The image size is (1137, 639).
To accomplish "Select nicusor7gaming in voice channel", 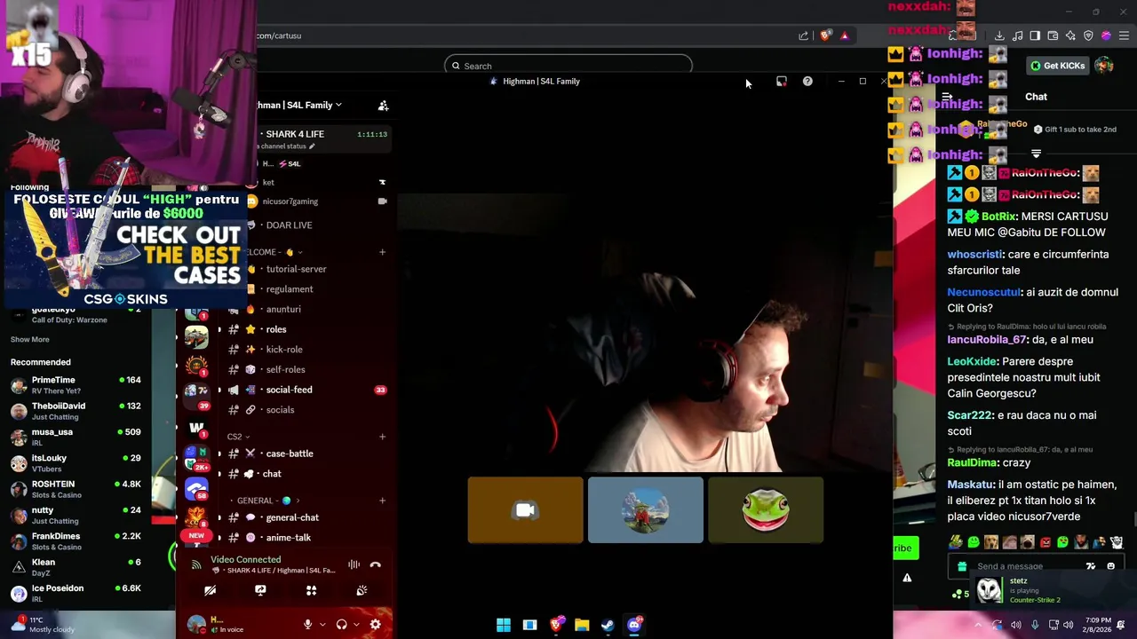I will (290, 201).
